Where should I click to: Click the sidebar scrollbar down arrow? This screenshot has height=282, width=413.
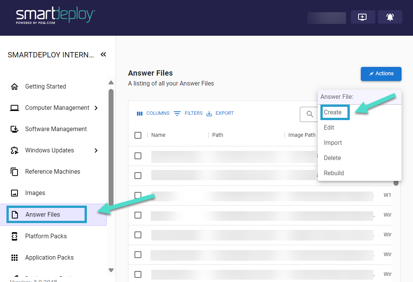click(111, 270)
